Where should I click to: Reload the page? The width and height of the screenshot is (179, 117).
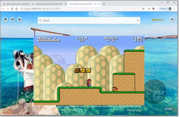pyautogui.click(x=12, y=9)
